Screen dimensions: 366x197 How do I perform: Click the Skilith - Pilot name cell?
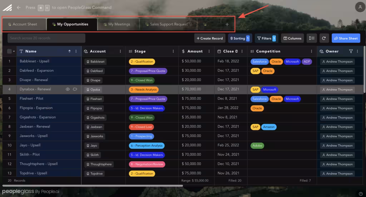[49, 154]
